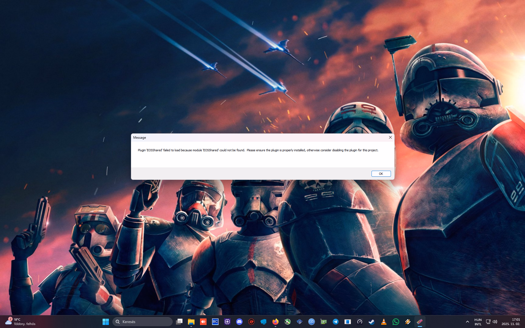
Task: Close the Message dialog with the X
Action: click(390, 137)
